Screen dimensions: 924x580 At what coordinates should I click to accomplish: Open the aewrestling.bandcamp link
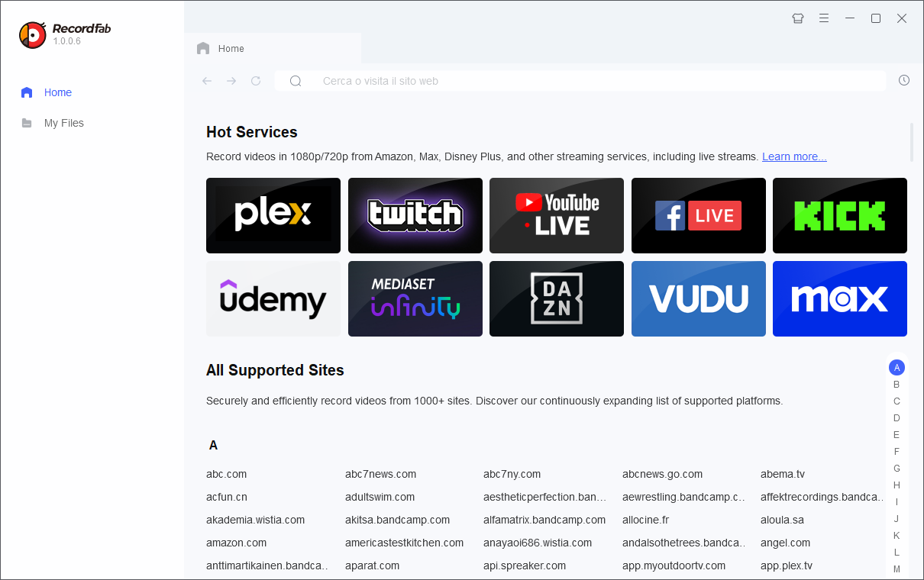(683, 497)
